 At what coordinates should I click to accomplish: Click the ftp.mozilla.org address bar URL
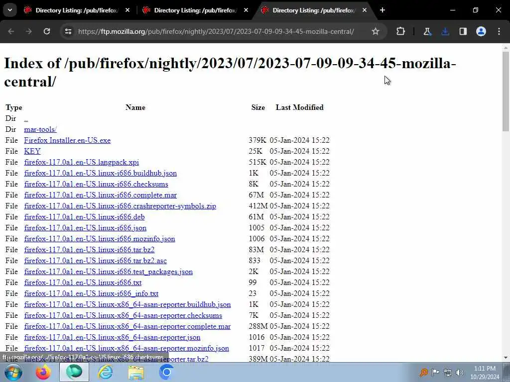216,31
